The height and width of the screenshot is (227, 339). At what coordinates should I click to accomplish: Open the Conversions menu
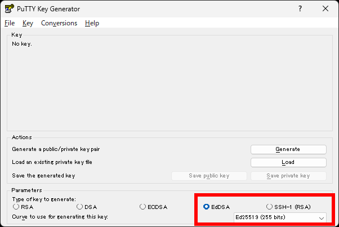tap(59, 23)
